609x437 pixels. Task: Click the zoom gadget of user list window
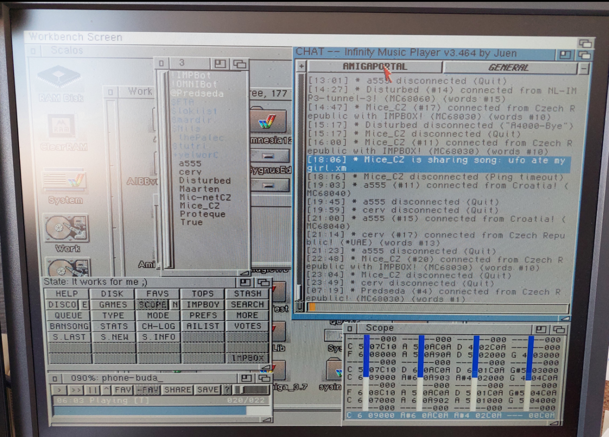219,64
